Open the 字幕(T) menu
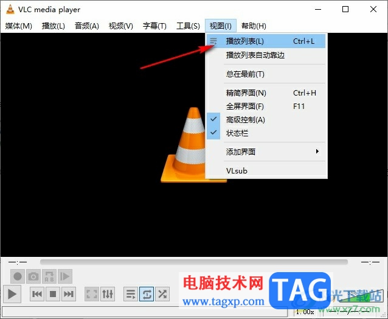Screen dimensions: 388x319 (154, 26)
